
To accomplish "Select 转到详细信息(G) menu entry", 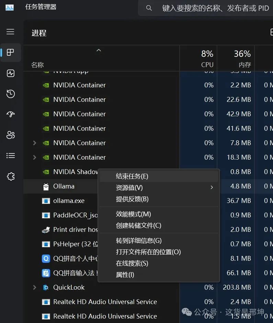I will (x=159, y=240).
